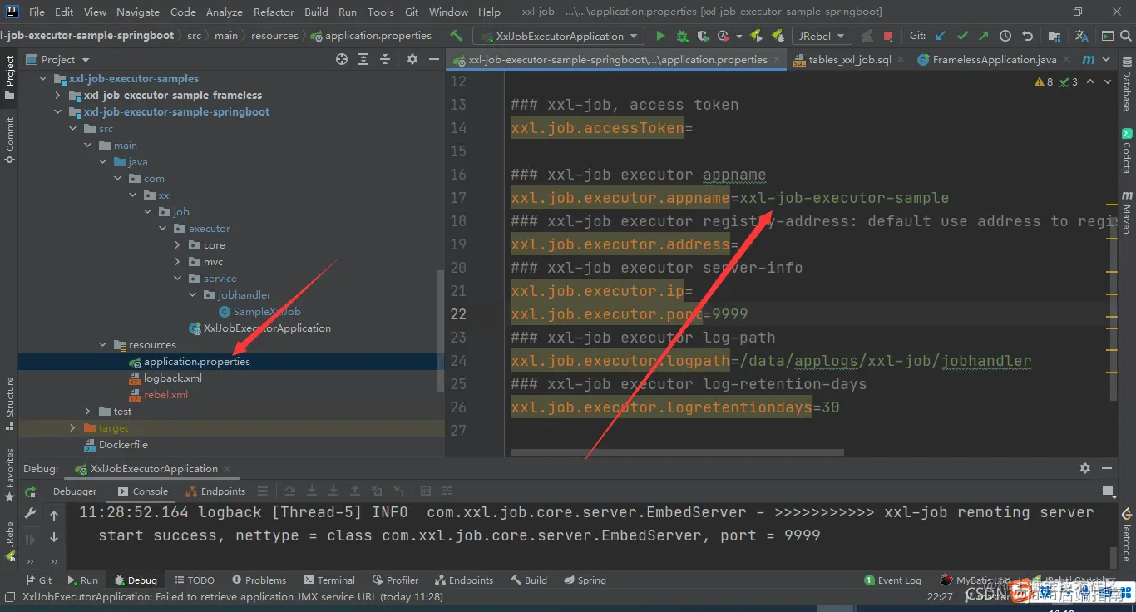Open Maven side panel

1127,215
